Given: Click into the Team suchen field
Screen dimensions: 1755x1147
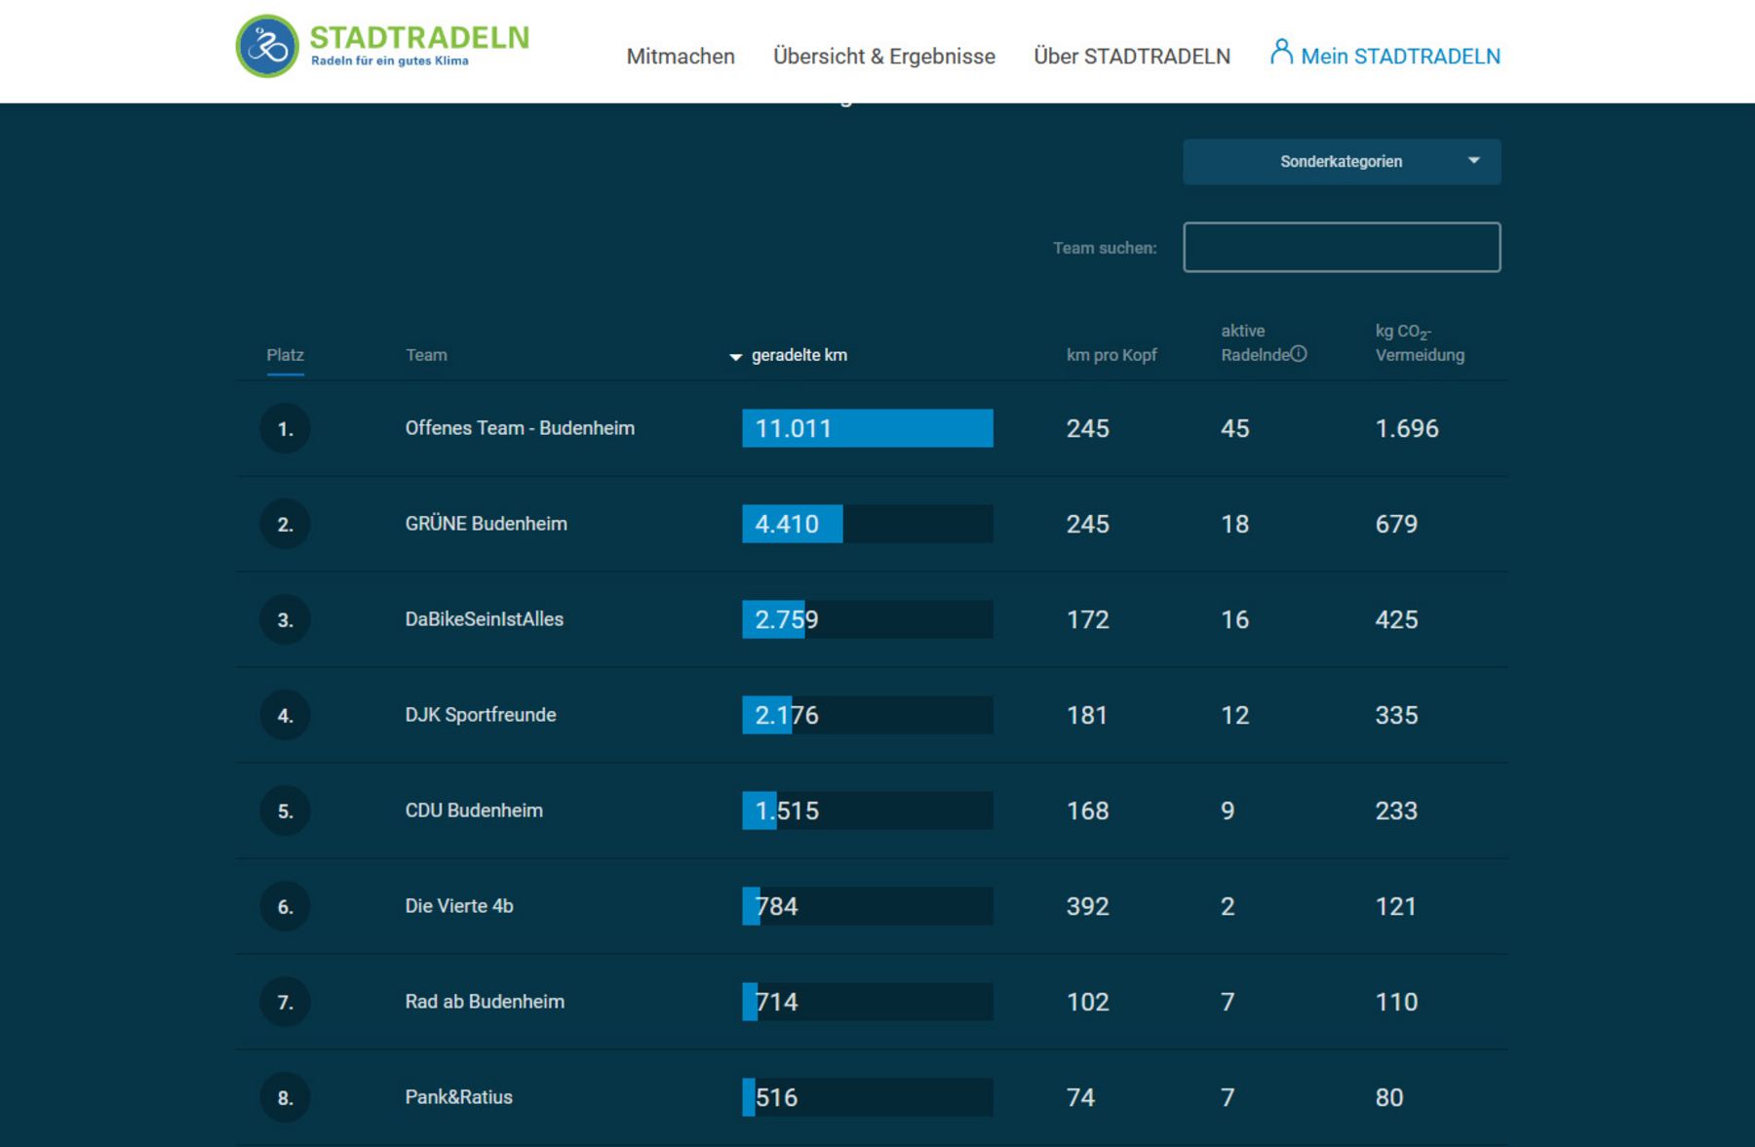Looking at the screenshot, I should (1341, 248).
